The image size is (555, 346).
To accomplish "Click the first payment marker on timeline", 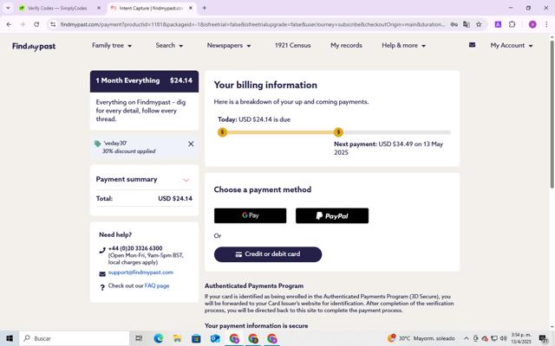I will (222, 132).
